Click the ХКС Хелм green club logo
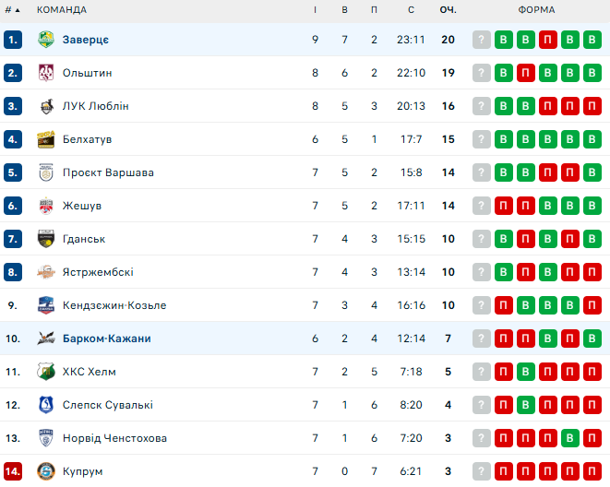This screenshot has width=610, height=487. click(46, 372)
